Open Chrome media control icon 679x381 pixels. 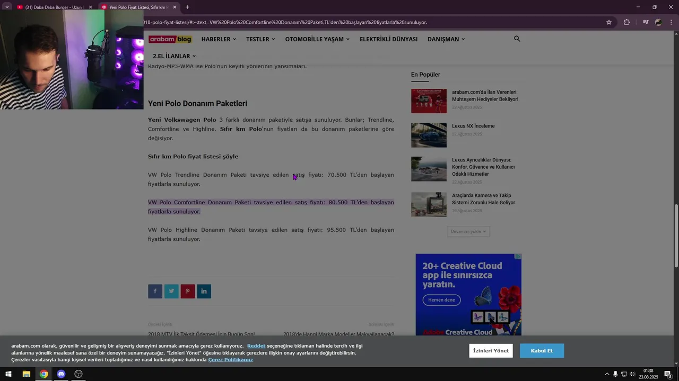coord(646,22)
